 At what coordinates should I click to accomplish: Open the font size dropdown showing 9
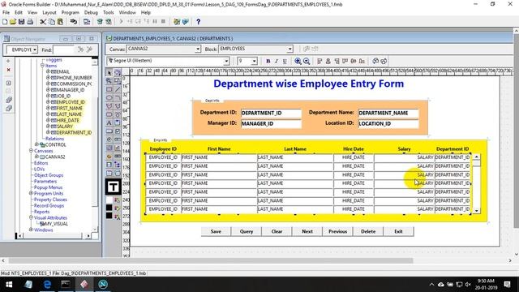[x=254, y=61]
